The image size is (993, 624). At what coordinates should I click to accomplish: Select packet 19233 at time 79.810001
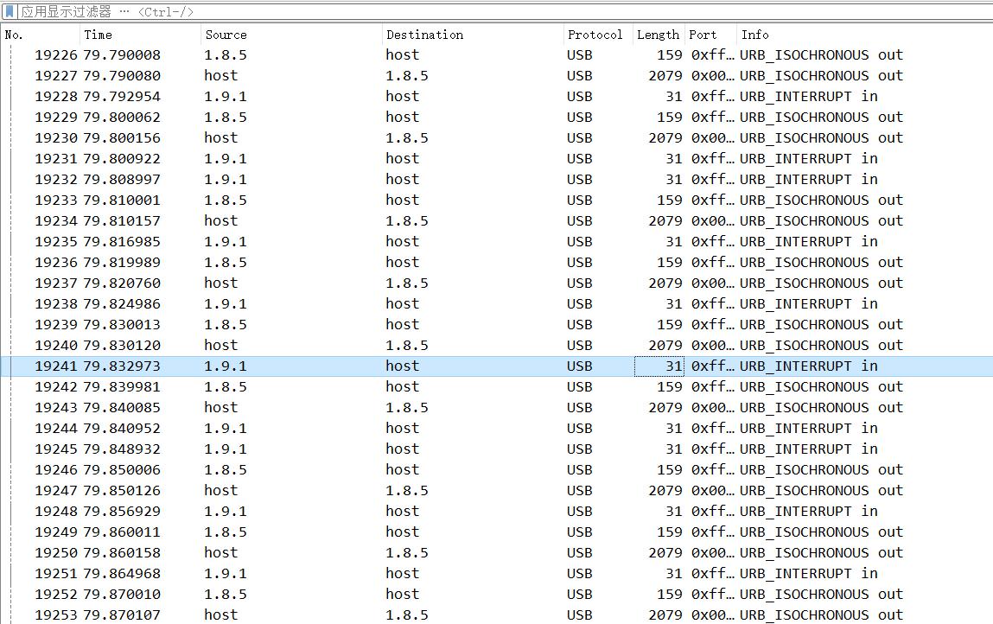[x=496, y=201]
